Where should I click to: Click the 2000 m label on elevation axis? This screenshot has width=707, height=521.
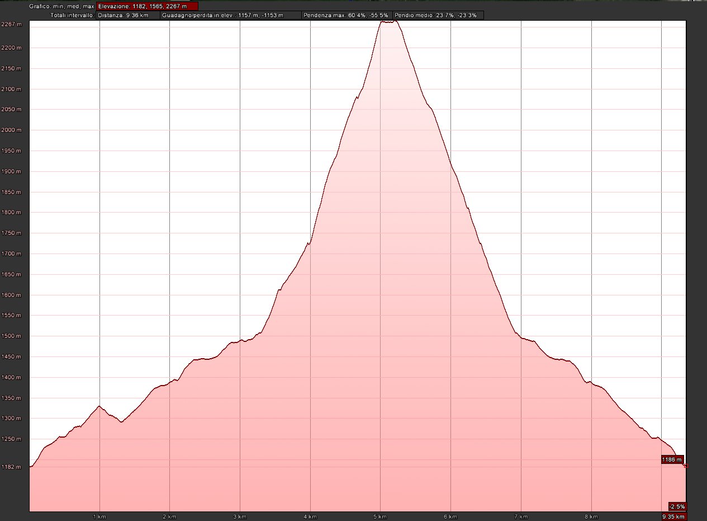click(x=11, y=130)
